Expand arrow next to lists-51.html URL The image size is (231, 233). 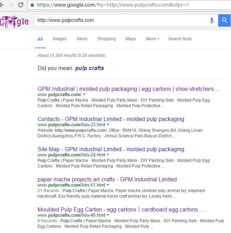point(108,185)
